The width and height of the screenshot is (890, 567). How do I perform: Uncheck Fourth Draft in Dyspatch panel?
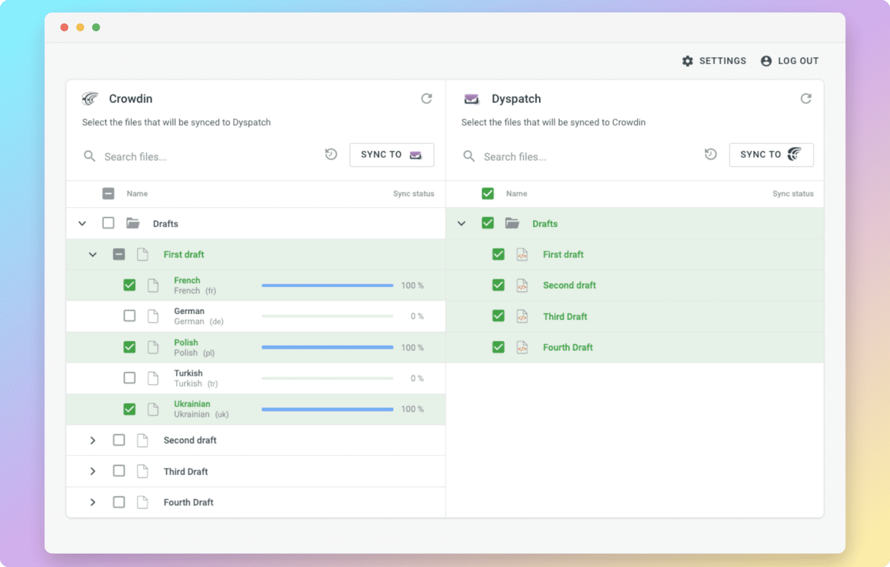click(x=498, y=347)
